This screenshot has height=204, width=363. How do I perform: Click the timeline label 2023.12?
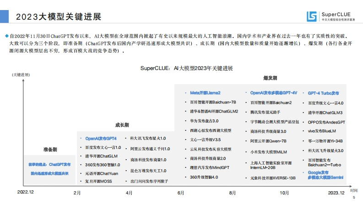click(x=336, y=193)
